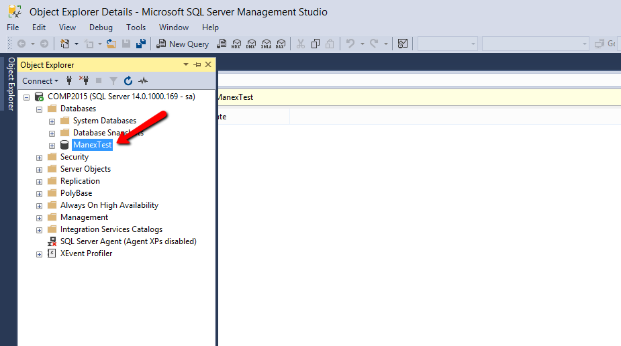Click the New Project toolbar icon
Image resolution: width=621 pixels, height=346 pixels.
point(65,44)
